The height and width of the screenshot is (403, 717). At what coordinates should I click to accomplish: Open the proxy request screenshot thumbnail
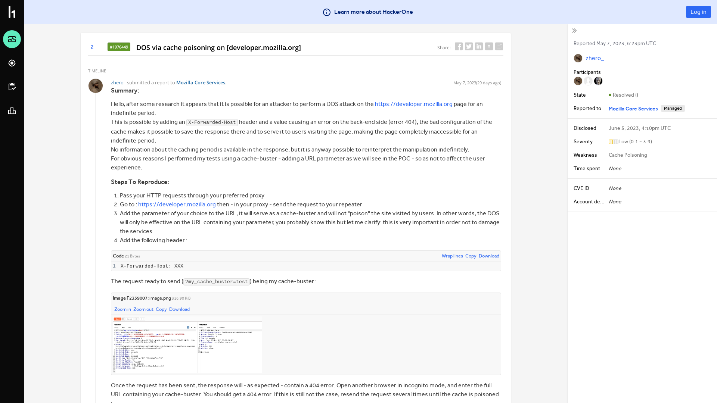pyautogui.click(x=187, y=345)
